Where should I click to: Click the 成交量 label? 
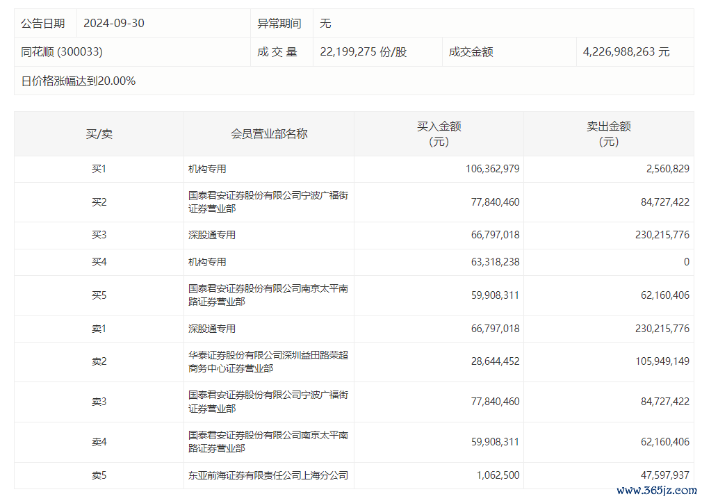(x=277, y=52)
